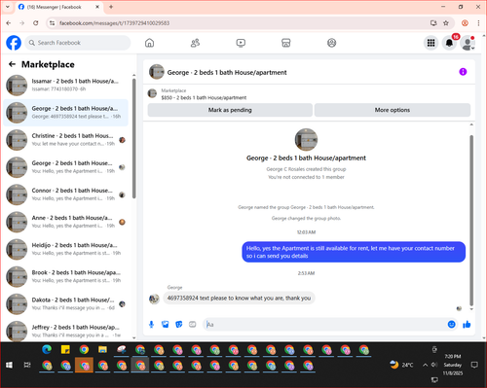Open the Friends icon in top navigation
Screen dimensions: 487x388
point(195,43)
